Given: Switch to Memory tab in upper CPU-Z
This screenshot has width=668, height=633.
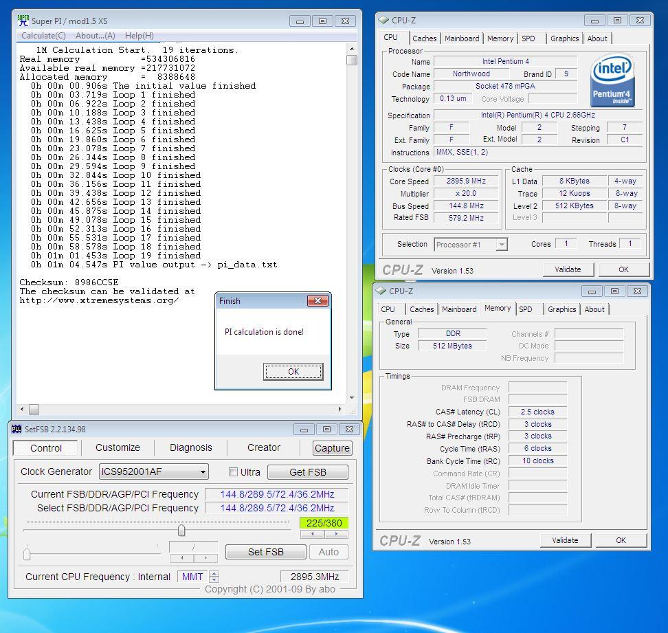Looking at the screenshot, I should [500, 38].
